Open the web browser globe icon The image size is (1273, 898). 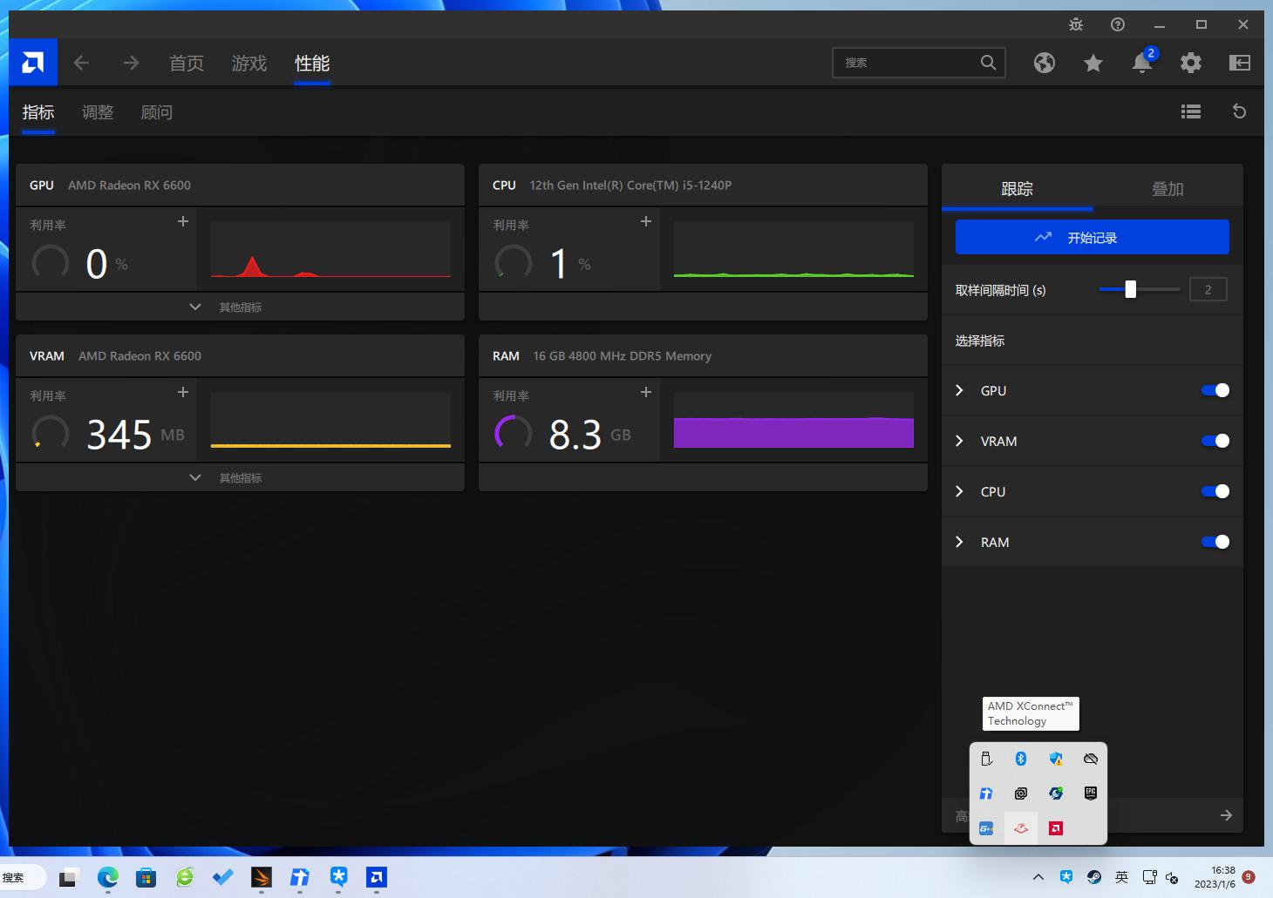pyautogui.click(x=1044, y=63)
